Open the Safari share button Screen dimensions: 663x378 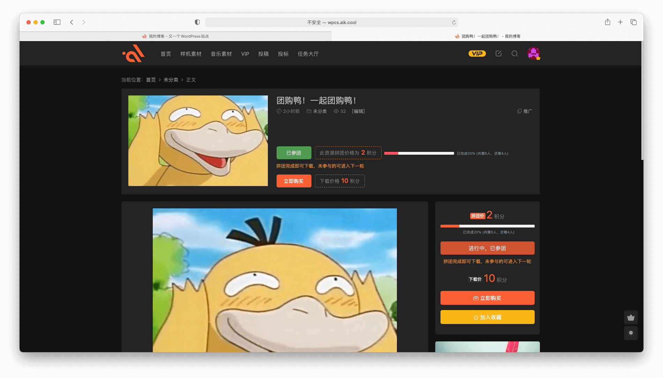click(608, 22)
